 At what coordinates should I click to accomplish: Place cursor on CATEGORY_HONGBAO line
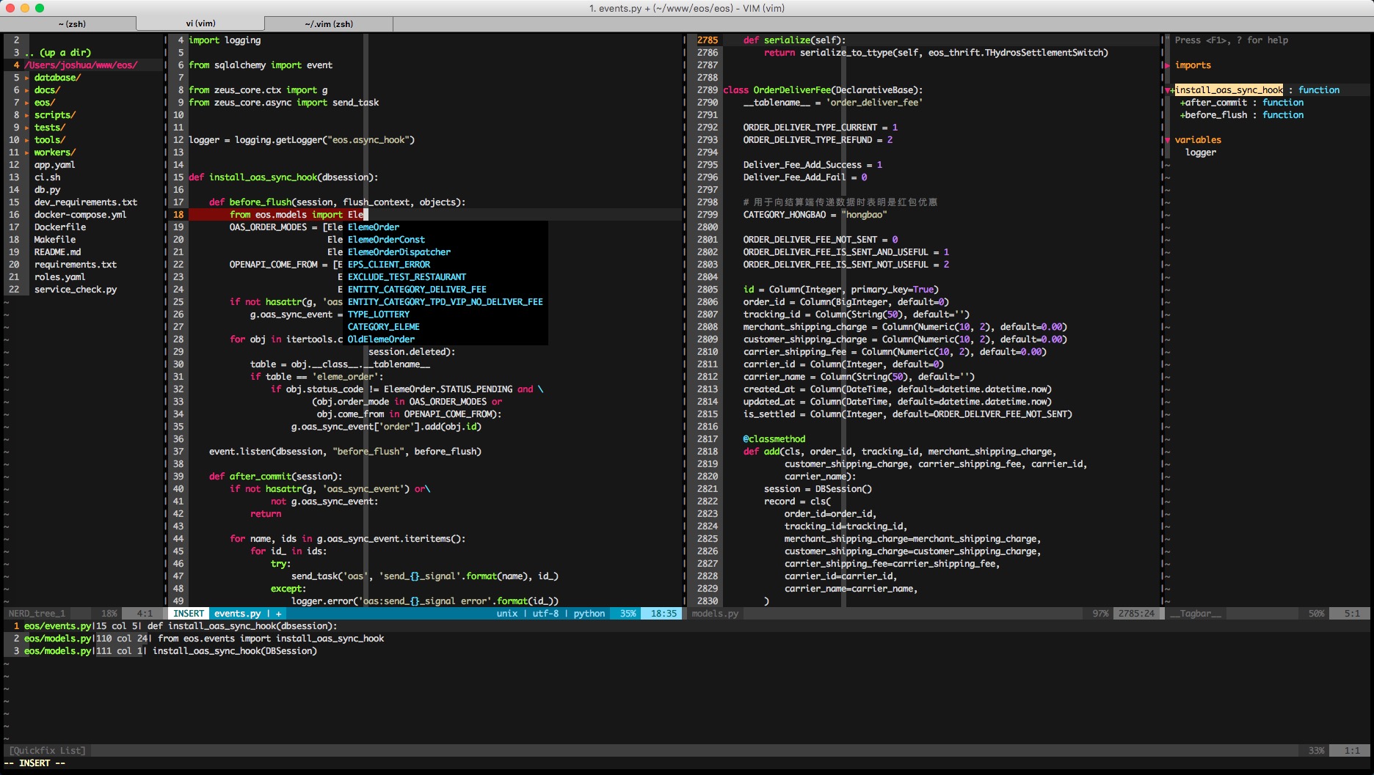pos(815,215)
